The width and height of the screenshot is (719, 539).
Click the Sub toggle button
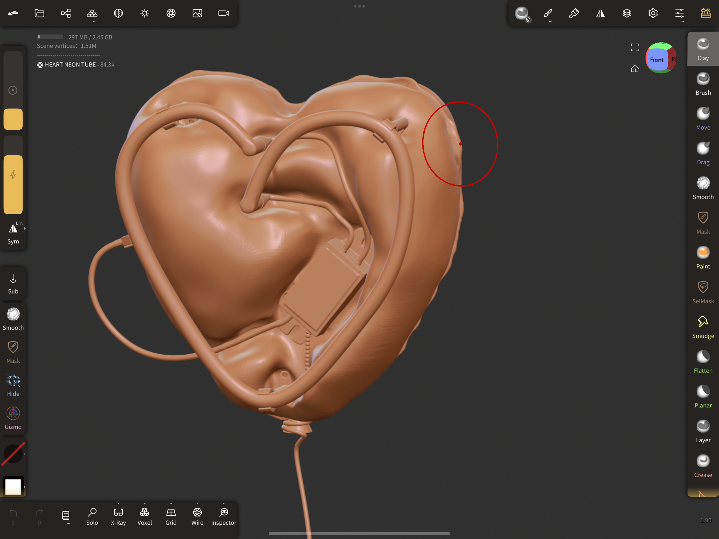(x=13, y=284)
